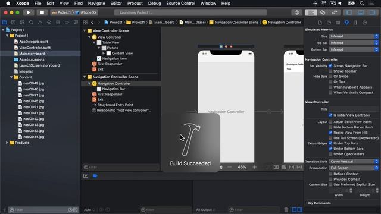Viewport: 381px width, 214px height.
Task: Open the Source Control menu
Action: coord(180,4)
